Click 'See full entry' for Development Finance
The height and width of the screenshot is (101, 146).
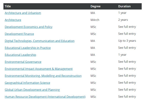click(x=127, y=34)
